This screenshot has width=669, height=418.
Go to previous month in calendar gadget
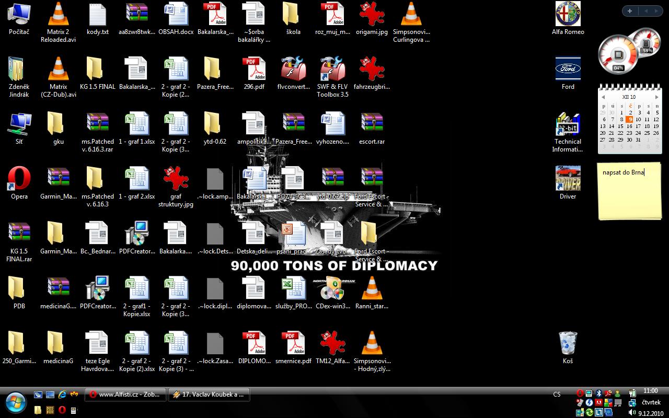[603, 97]
